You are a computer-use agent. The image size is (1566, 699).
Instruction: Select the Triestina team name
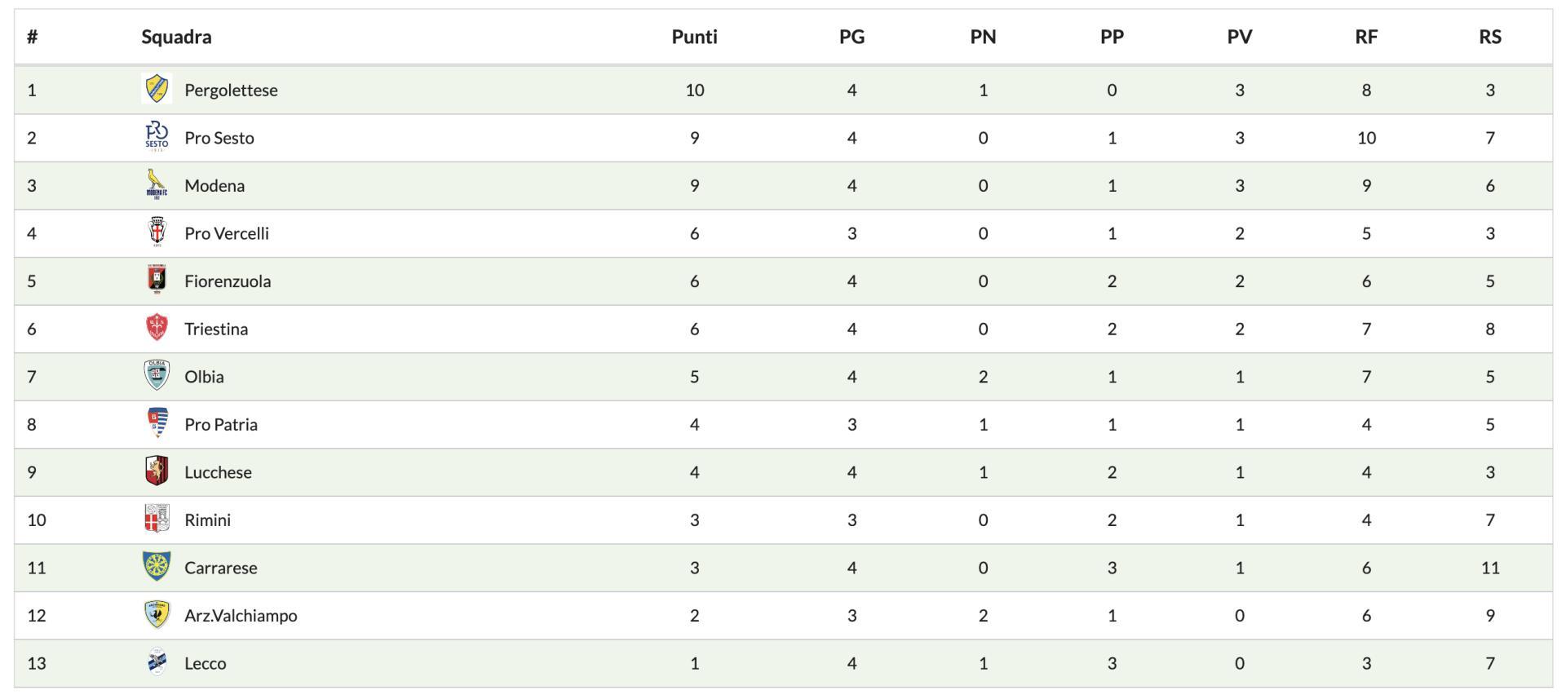pos(216,329)
